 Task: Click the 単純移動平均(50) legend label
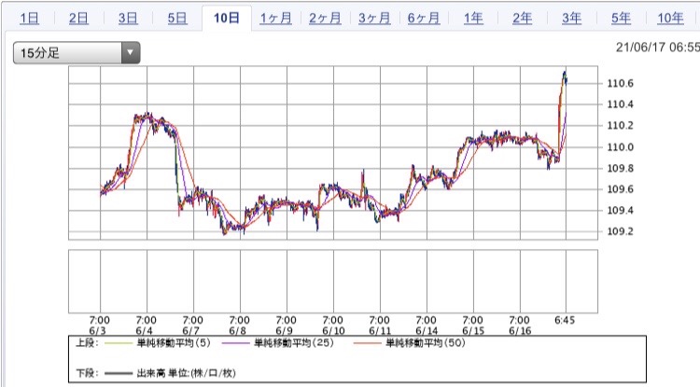426,343
